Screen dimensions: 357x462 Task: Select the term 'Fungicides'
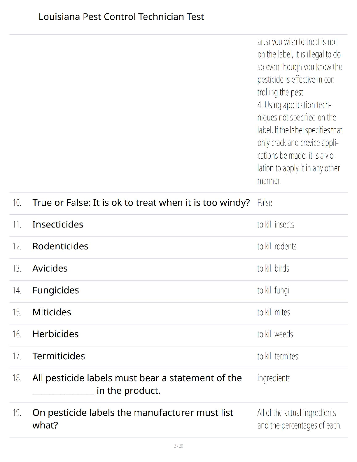point(56,290)
